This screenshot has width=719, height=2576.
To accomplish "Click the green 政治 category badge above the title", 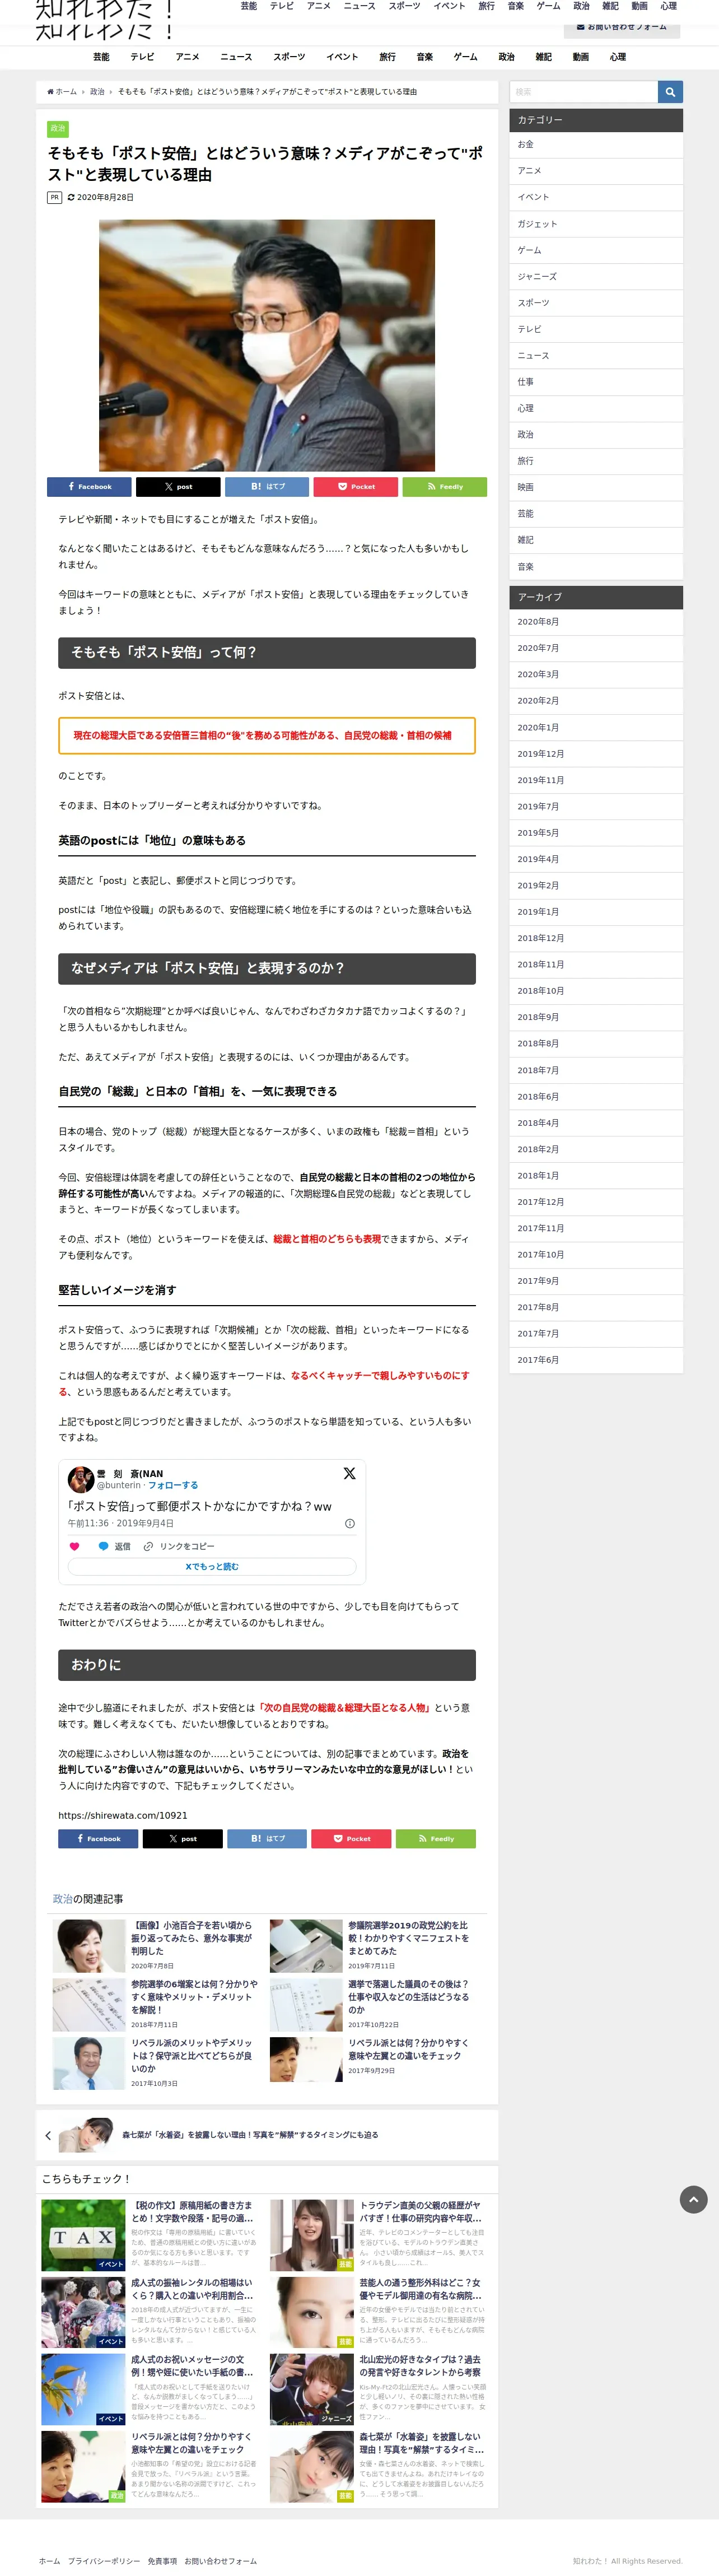I will tap(58, 128).
